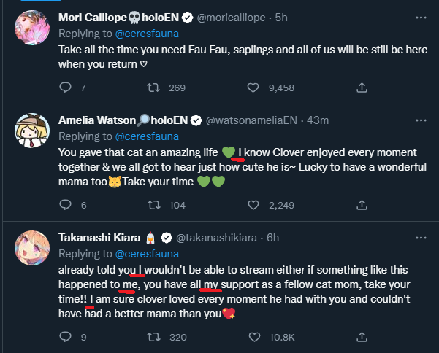
Task: Reply to Takanashi Kiara's tweet
Action: (x=65, y=337)
